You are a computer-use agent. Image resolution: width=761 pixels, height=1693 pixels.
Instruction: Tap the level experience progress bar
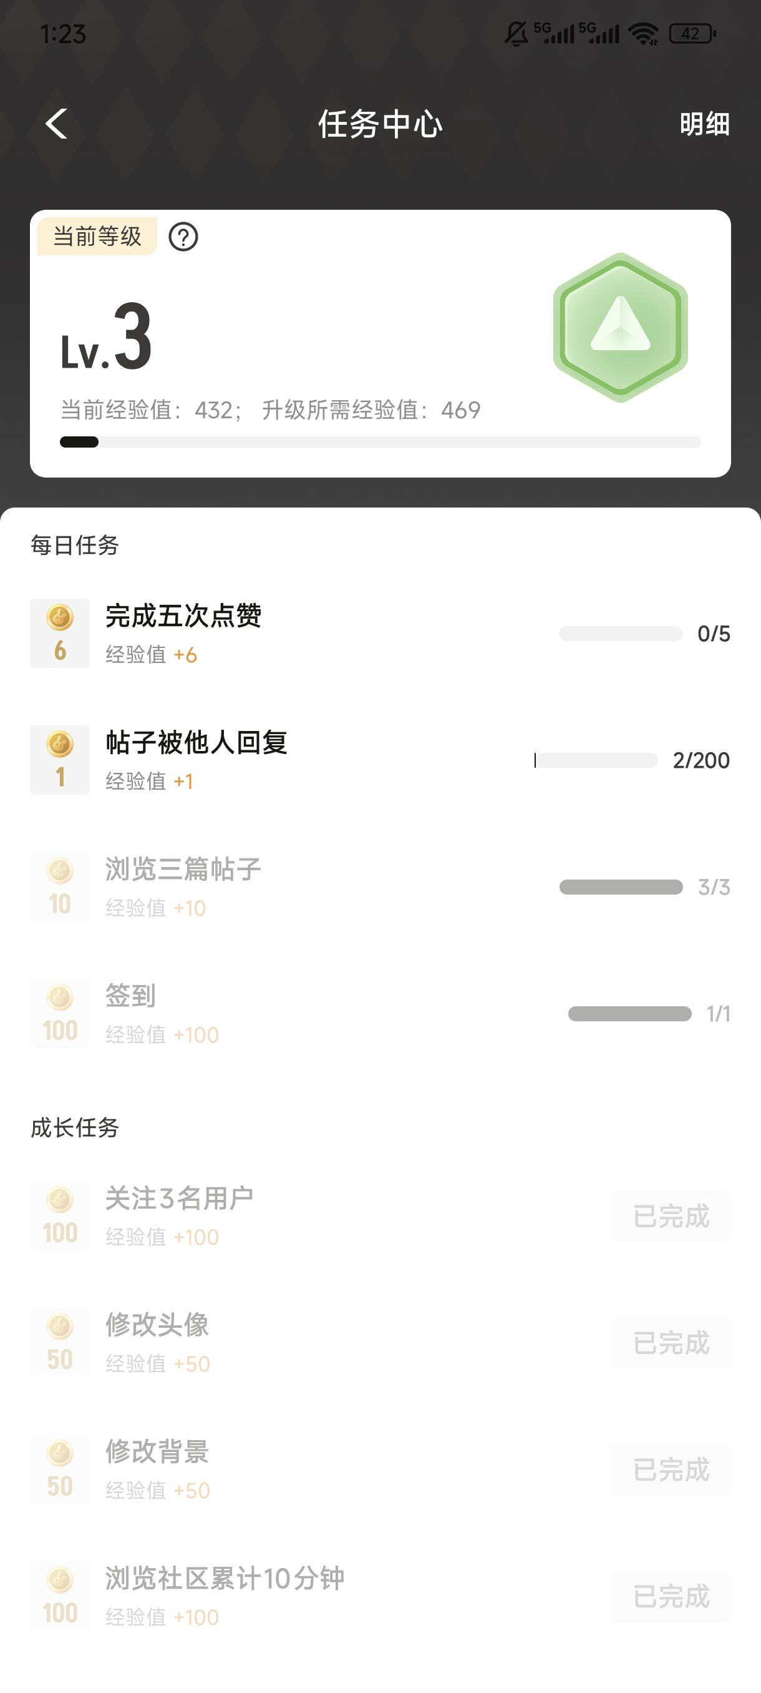380,443
